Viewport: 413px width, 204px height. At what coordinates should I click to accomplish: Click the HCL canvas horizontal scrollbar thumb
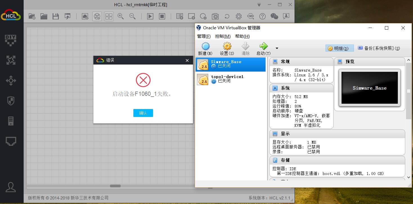tap(115, 186)
